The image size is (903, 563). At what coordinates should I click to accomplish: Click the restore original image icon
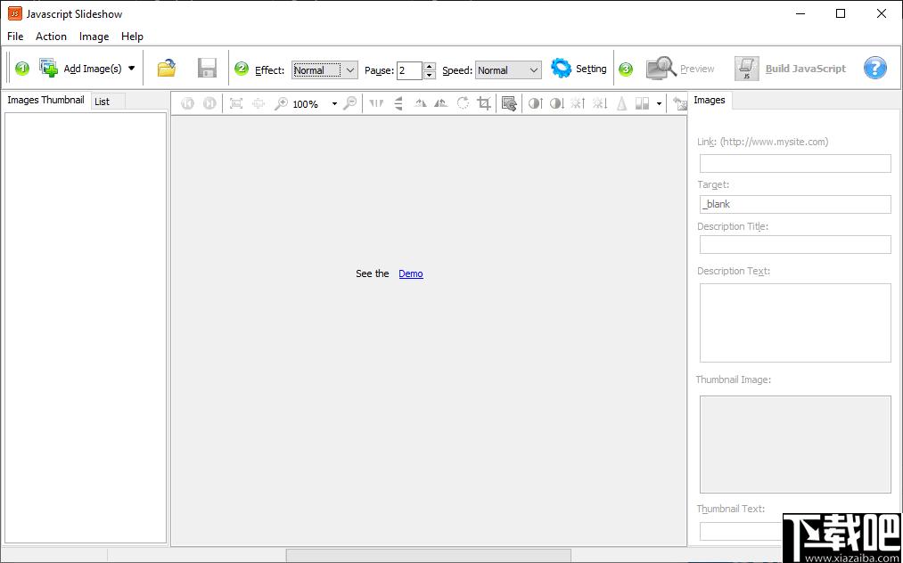click(x=680, y=103)
